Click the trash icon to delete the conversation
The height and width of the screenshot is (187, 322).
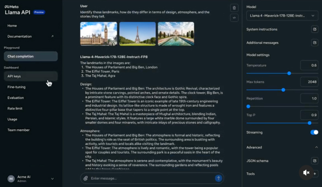pyautogui.click(x=234, y=8)
